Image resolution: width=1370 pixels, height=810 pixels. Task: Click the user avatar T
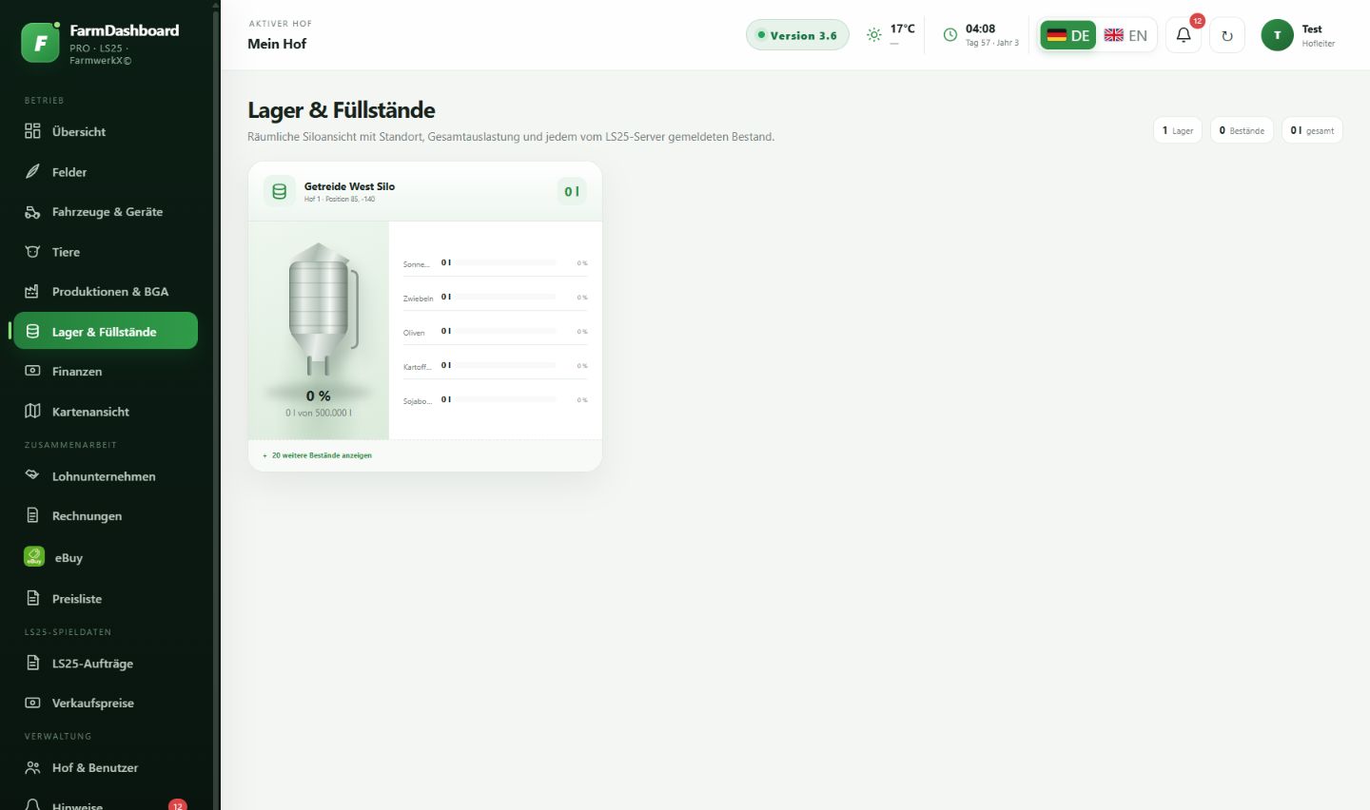coord(1277,35)
